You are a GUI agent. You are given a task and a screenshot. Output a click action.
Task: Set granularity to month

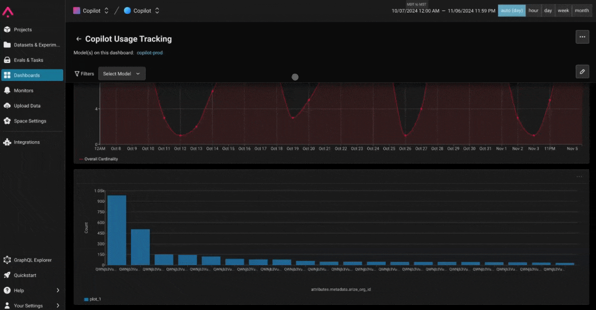582,11
